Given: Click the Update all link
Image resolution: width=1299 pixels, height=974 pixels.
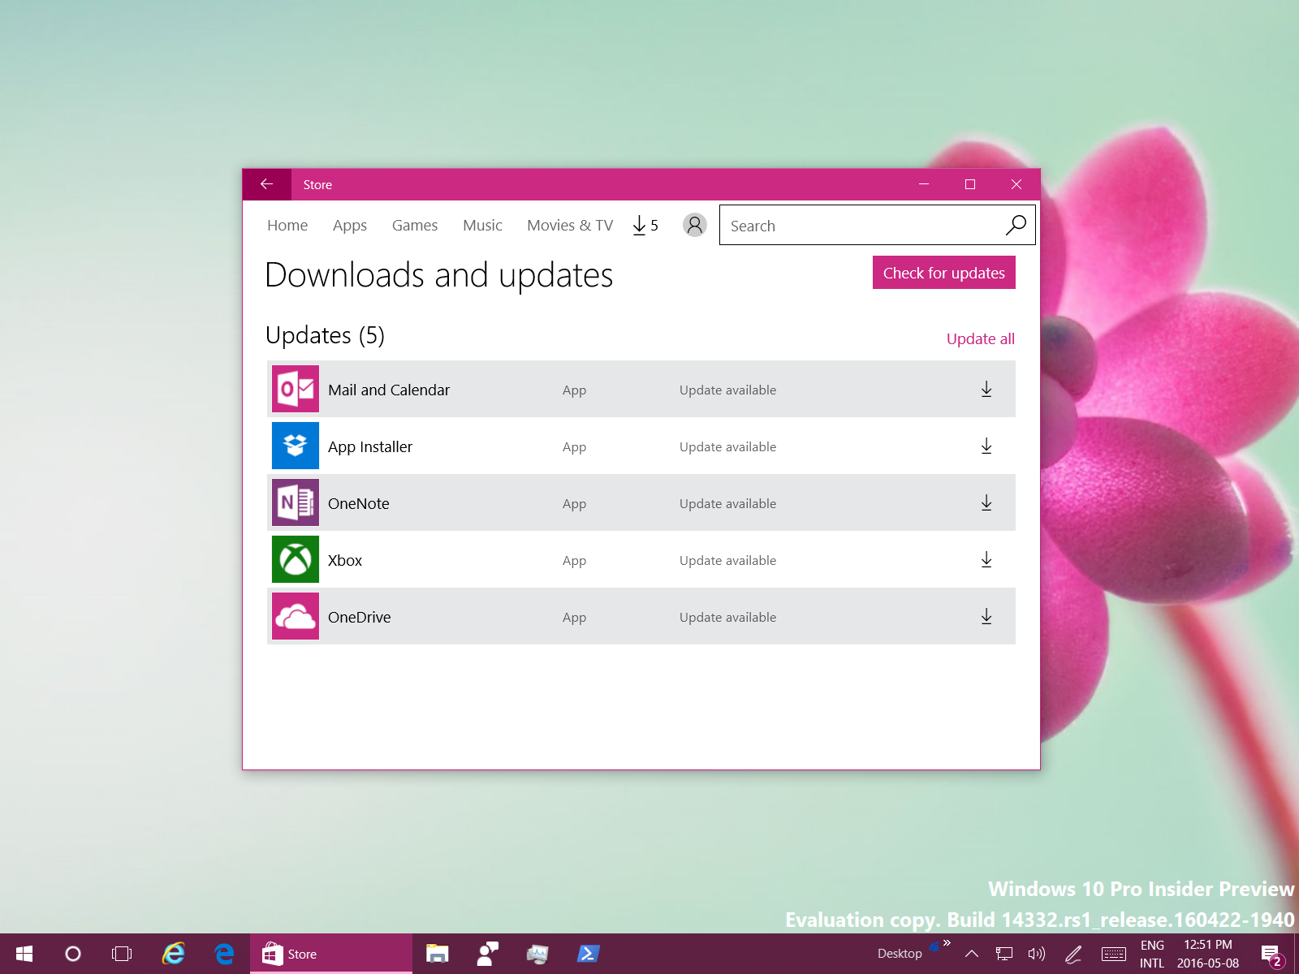Looking at the screenshot, I should [980, 339].
